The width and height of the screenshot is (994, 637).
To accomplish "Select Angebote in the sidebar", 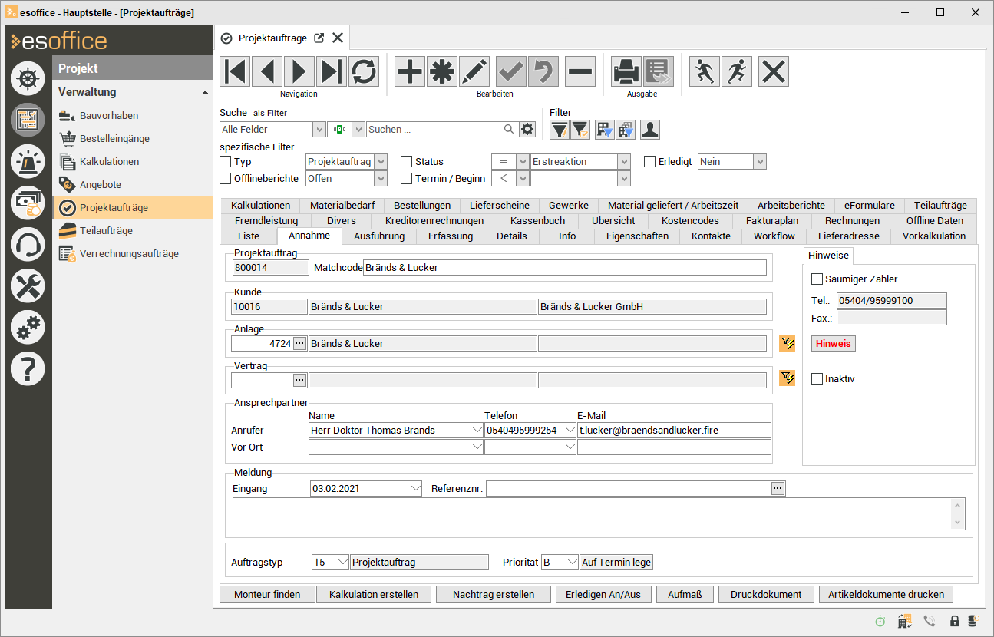I will point(101,185).
